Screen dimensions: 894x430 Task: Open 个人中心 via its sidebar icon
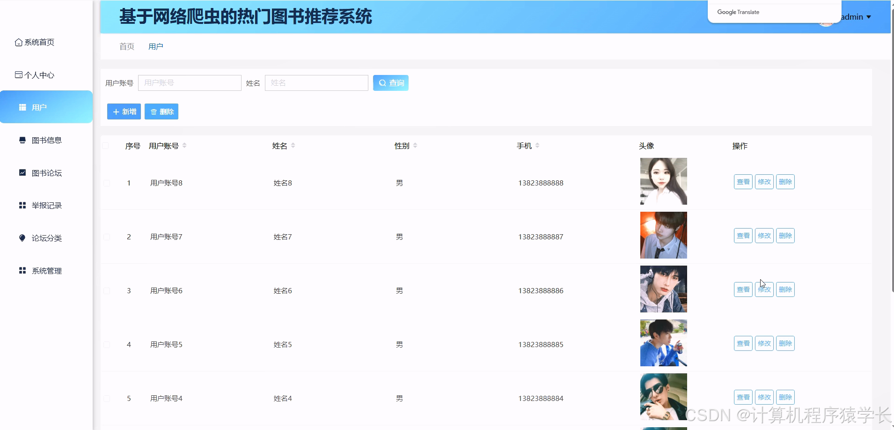pos(19,74)
